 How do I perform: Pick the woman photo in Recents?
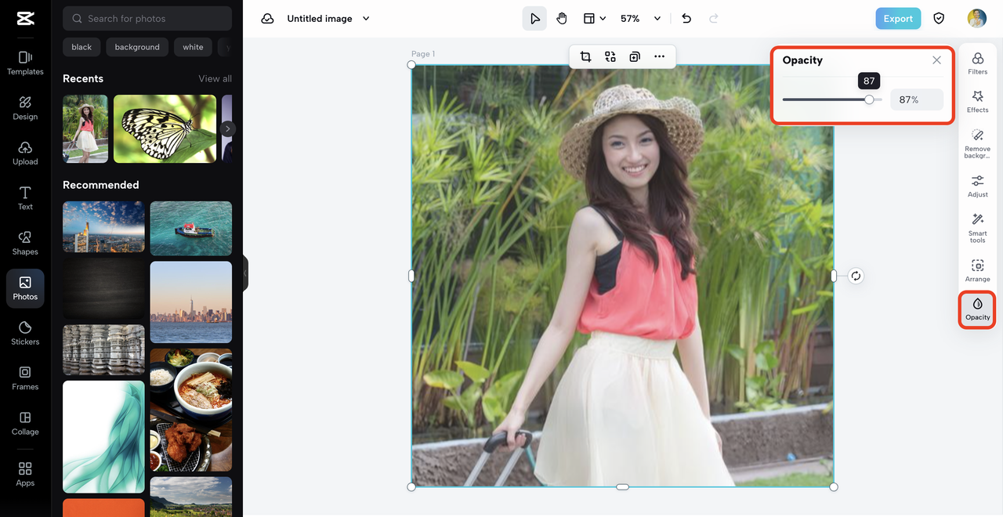(85, 129)
